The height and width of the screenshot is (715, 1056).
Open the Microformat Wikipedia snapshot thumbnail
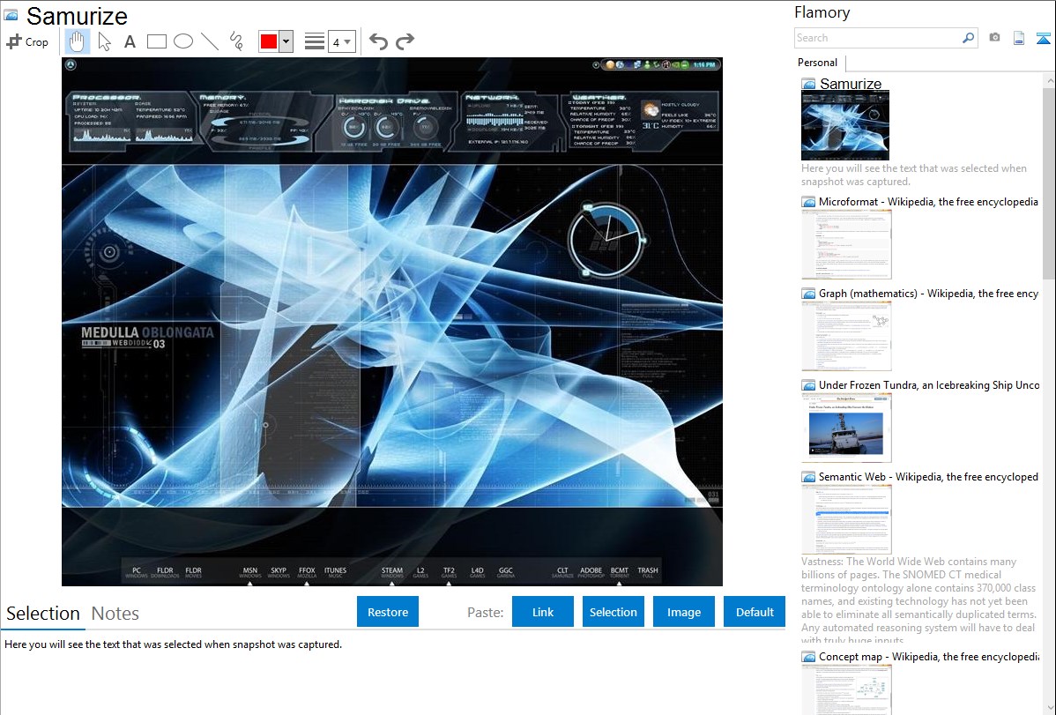coord(846,244)
